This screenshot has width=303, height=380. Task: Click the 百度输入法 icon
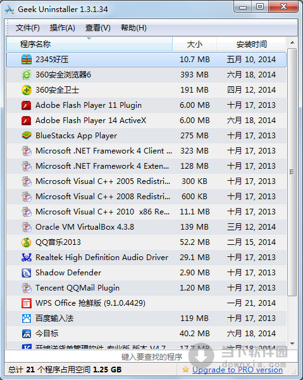[x=27, y=318]
